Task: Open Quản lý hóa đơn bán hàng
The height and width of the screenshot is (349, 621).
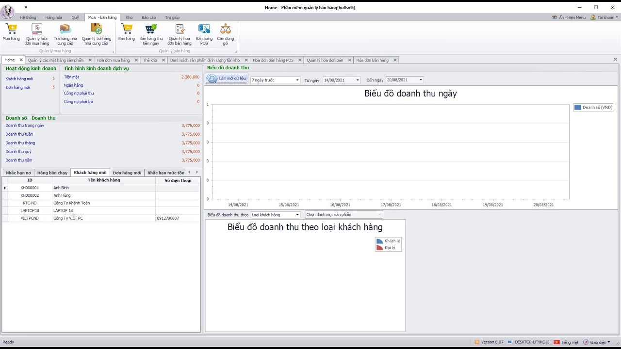Action: [180, 33]
